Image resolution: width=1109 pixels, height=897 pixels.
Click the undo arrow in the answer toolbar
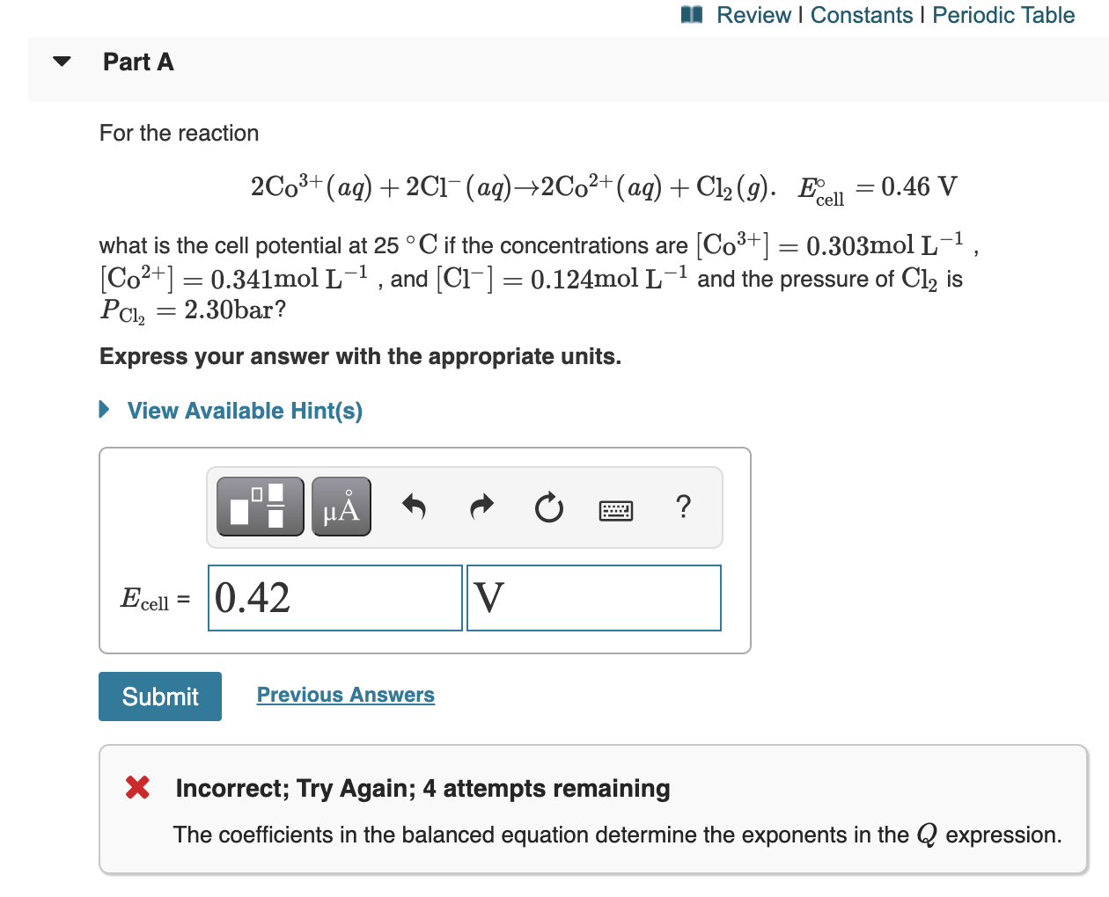tap(414, 507)
